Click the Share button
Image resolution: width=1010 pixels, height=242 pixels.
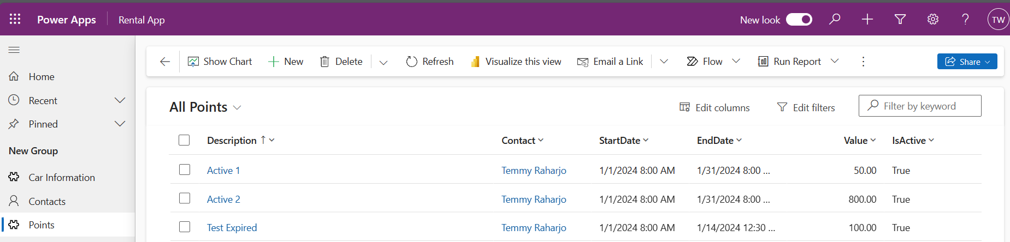pyautogui.click(x=967, y=62)
